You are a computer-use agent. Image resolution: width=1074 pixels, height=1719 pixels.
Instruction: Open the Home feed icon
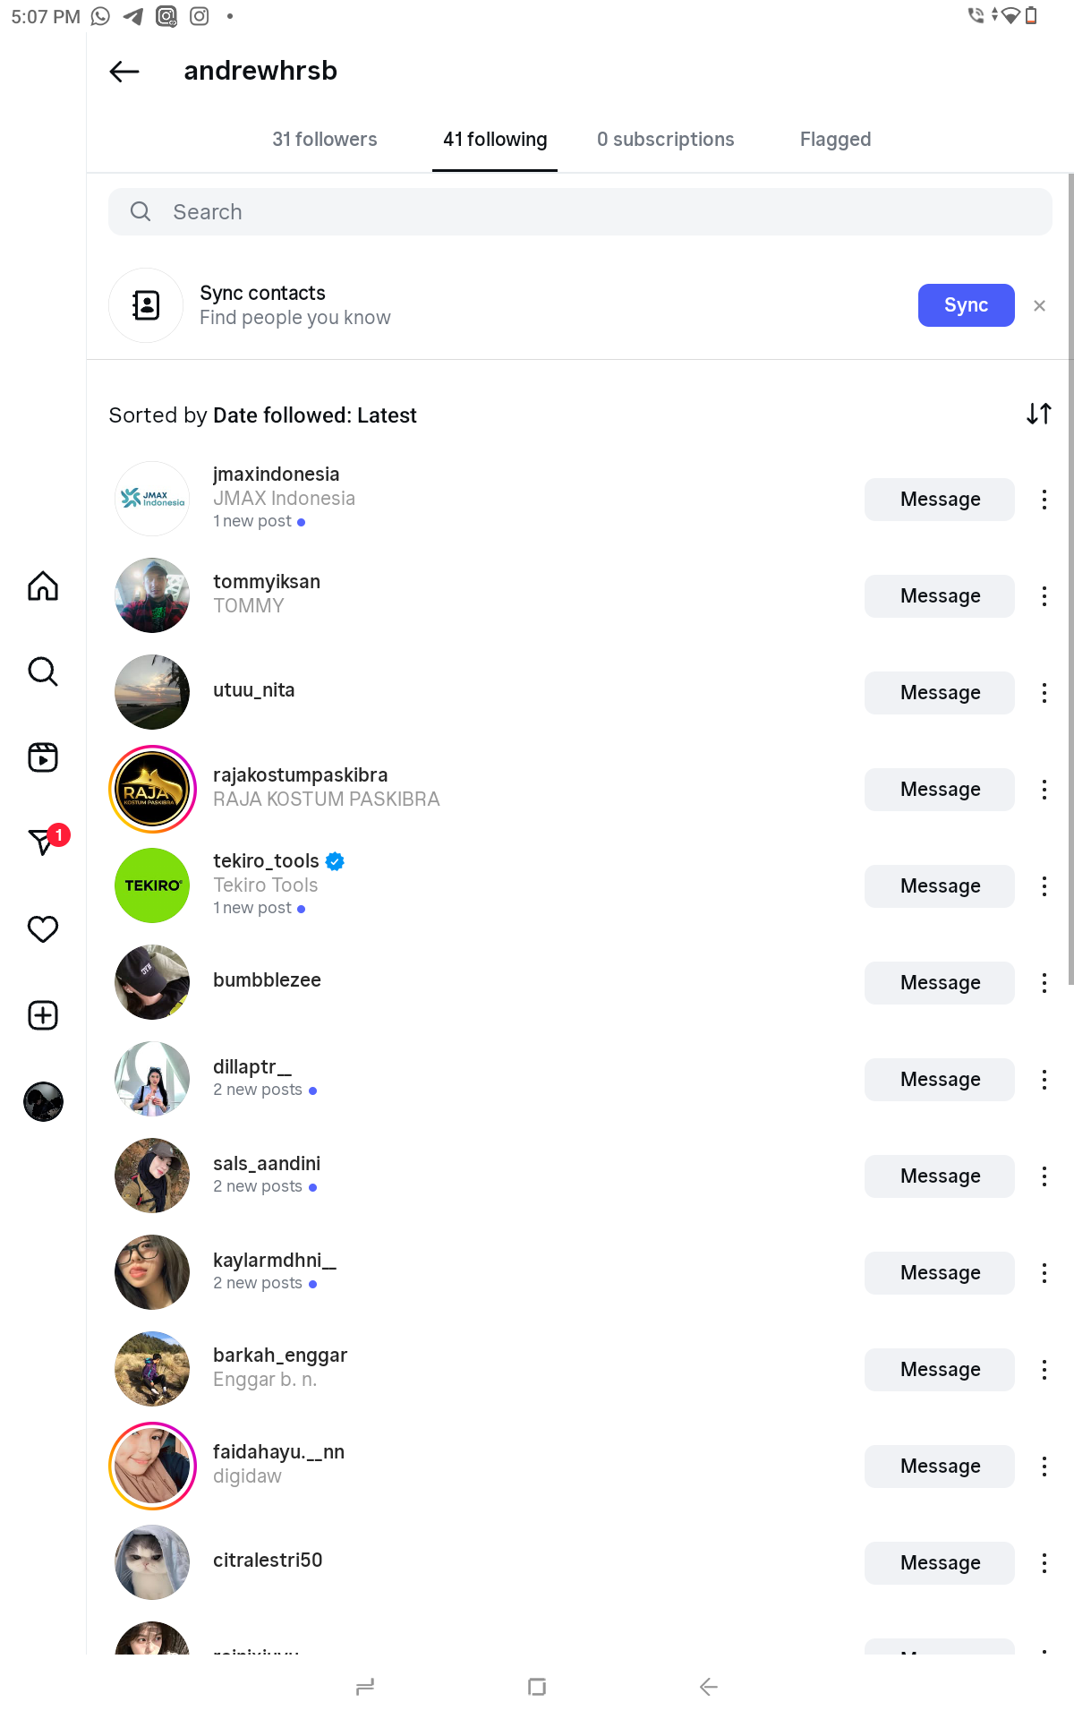click(43, 586)
